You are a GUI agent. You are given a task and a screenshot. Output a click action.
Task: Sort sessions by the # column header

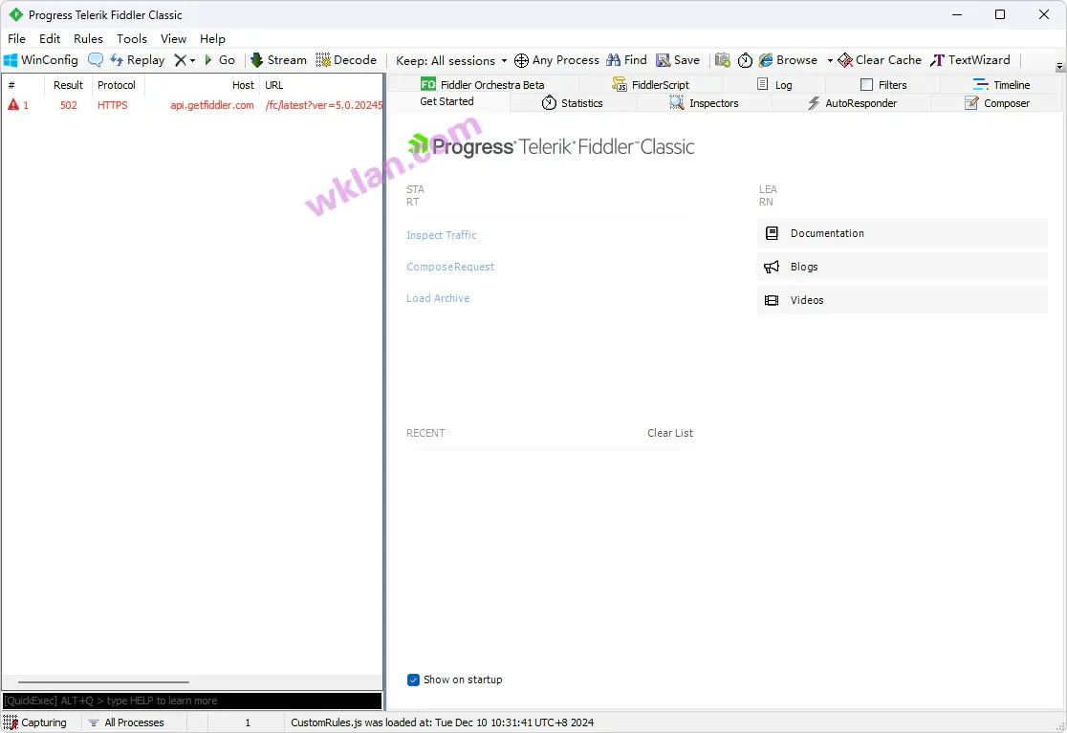tap(23, 85)
